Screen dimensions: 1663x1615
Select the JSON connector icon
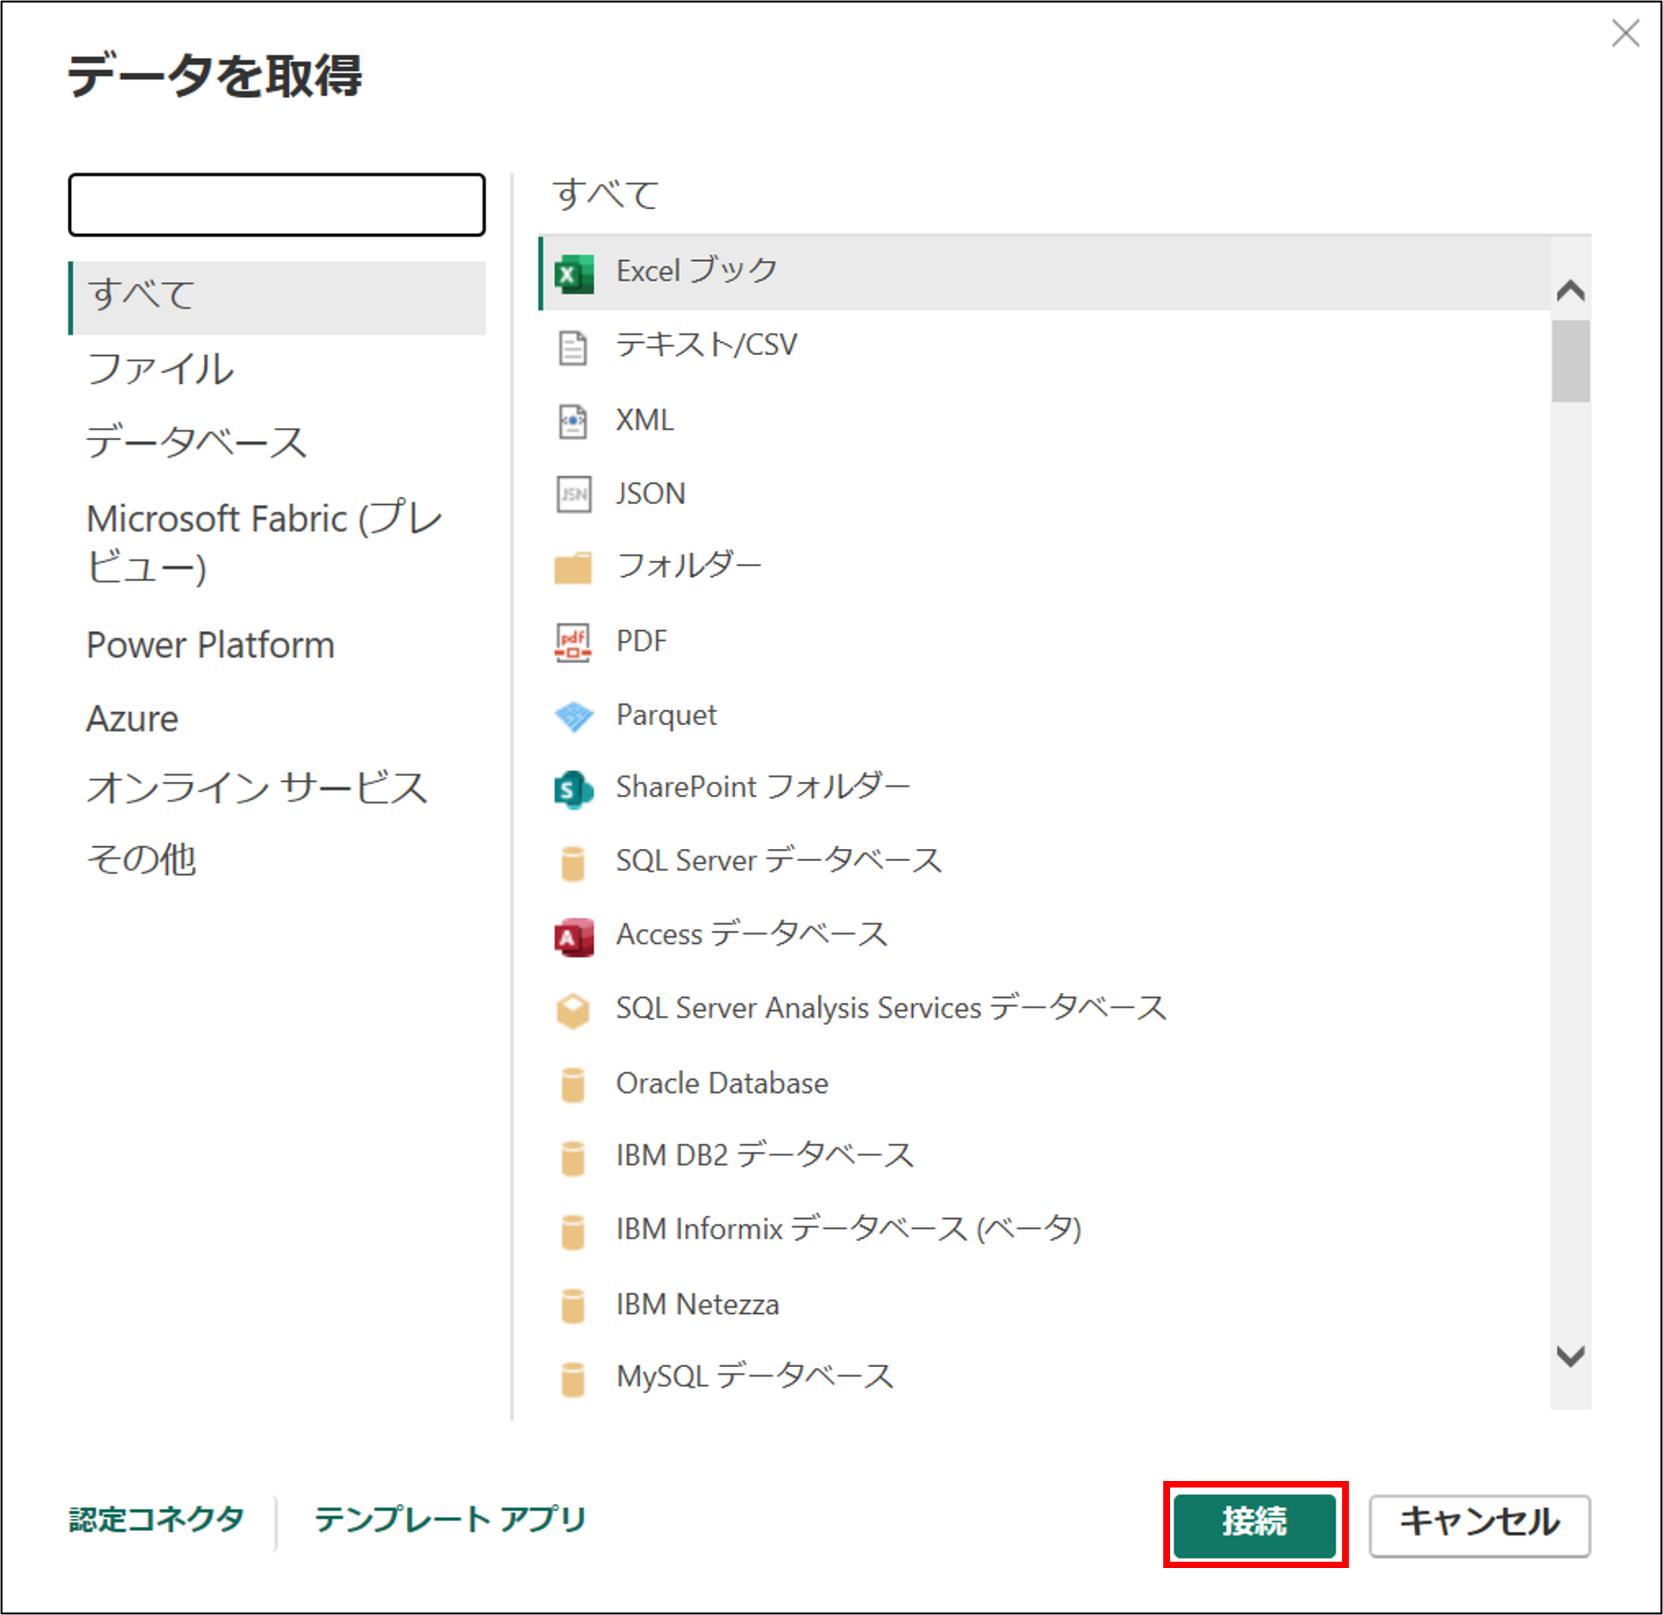574,494
